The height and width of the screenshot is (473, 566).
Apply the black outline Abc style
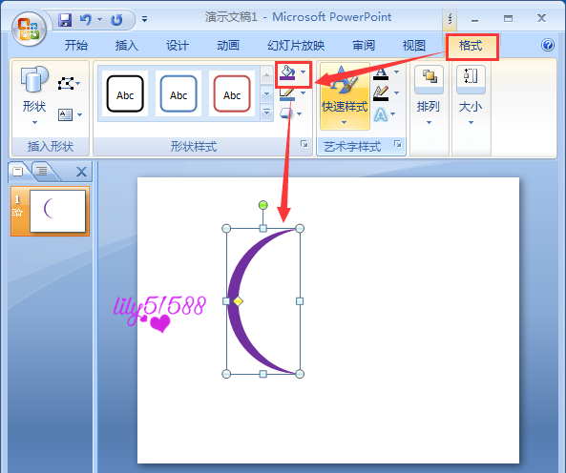(125, 93)
